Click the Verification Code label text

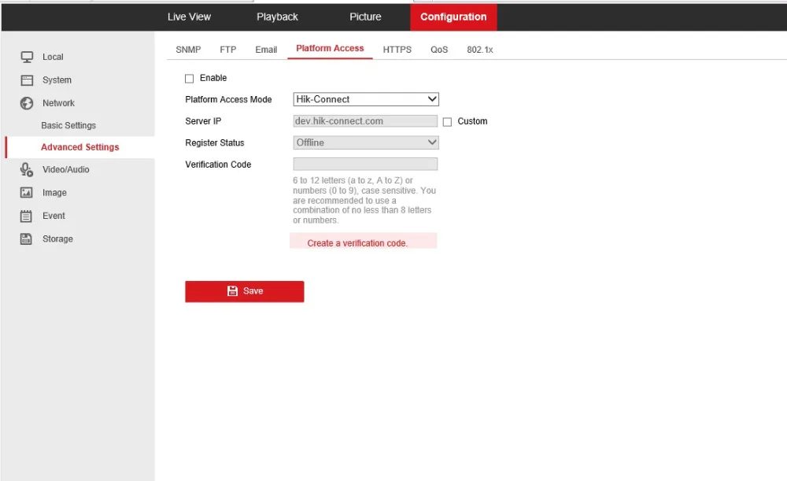218,165
